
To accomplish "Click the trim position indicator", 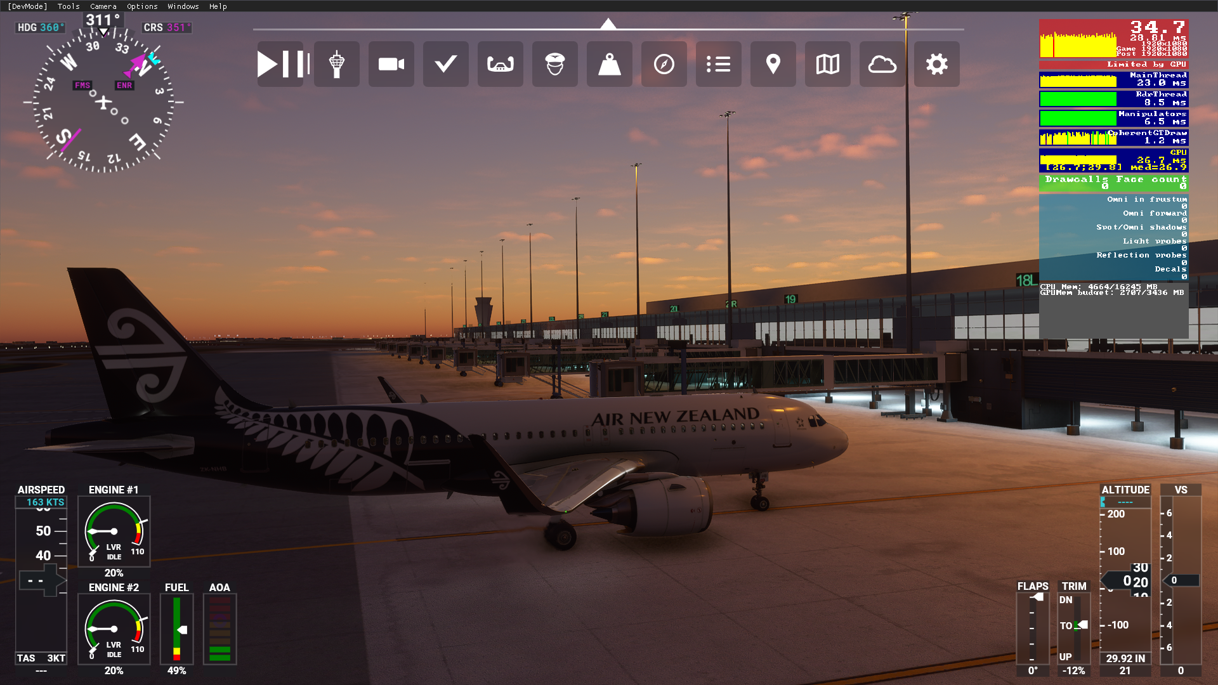I will pyautogui.click(x=1074, y=629).
